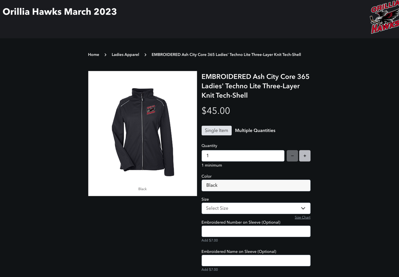Click the Black color field
Screen dimensions: 399x277
(256, 185)
